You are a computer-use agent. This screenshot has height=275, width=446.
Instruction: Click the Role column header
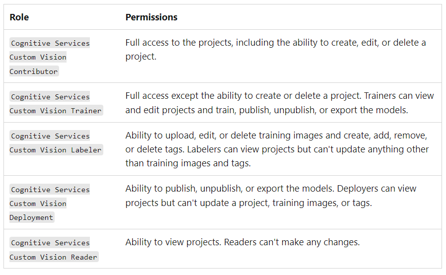tap(19, 17)
